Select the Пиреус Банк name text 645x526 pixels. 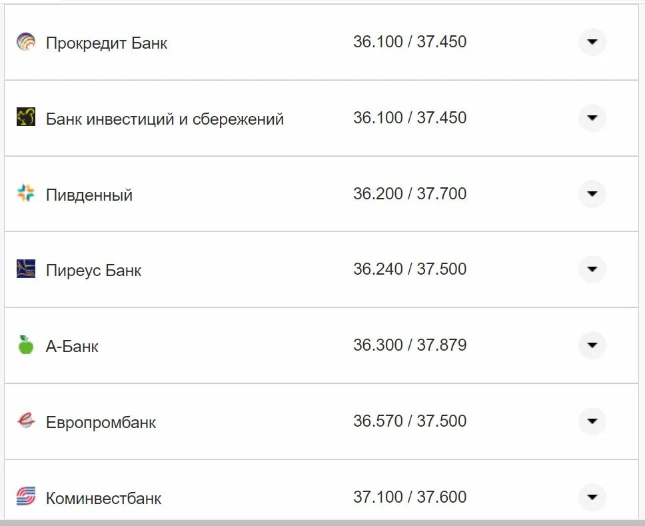93,271
